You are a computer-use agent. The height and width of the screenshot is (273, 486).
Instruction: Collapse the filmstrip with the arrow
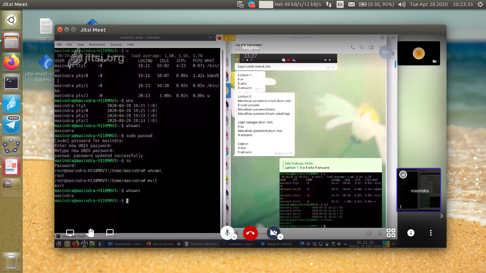(x=442, y=216)
